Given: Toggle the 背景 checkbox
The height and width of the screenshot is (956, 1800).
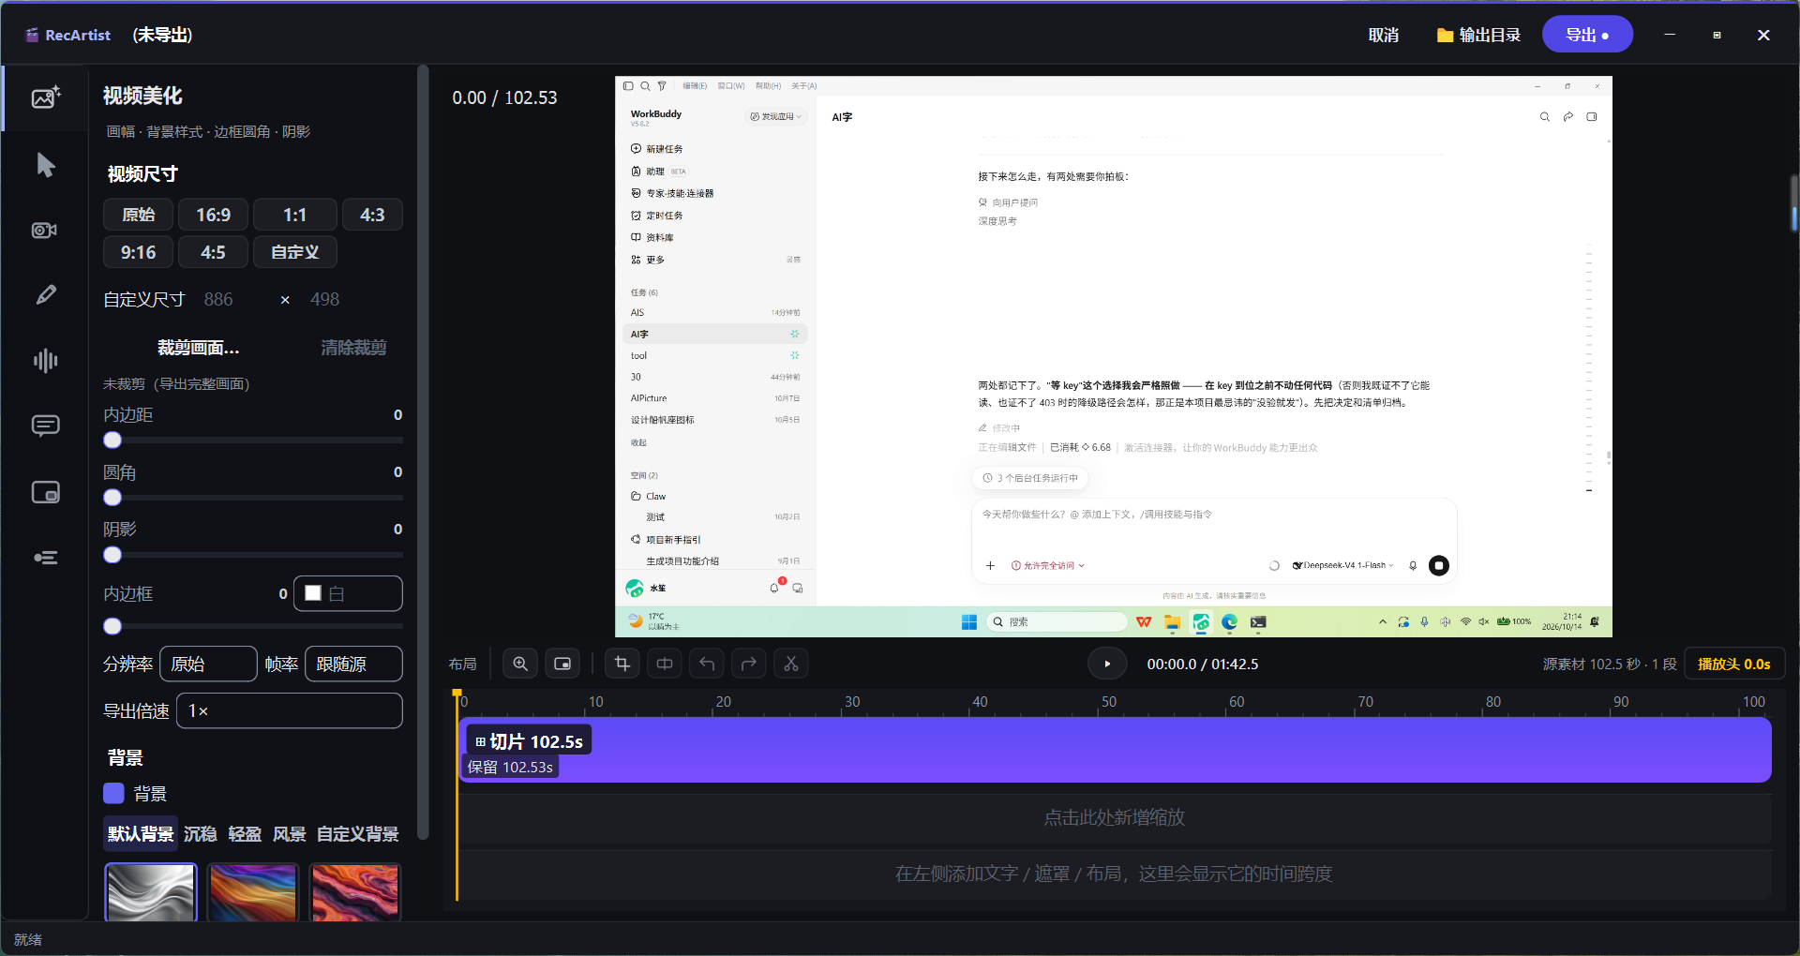Looking at the screenshot, I should point(113,794).
